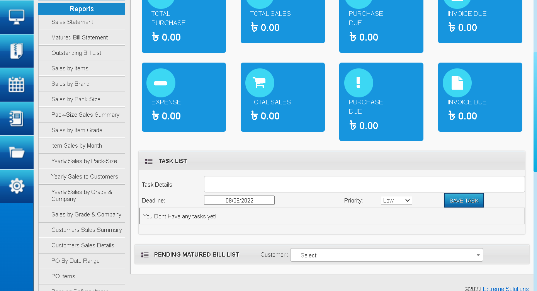The width and height of the screenshot is (537, 291).
Task: Click the calendar icon in left sidebar
Action: 17,85
